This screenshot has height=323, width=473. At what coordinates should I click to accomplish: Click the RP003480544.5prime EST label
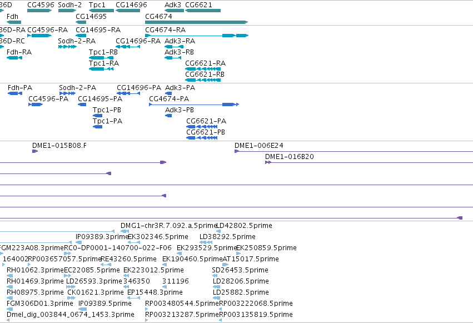pyautogui.click(x=182, y=304)
